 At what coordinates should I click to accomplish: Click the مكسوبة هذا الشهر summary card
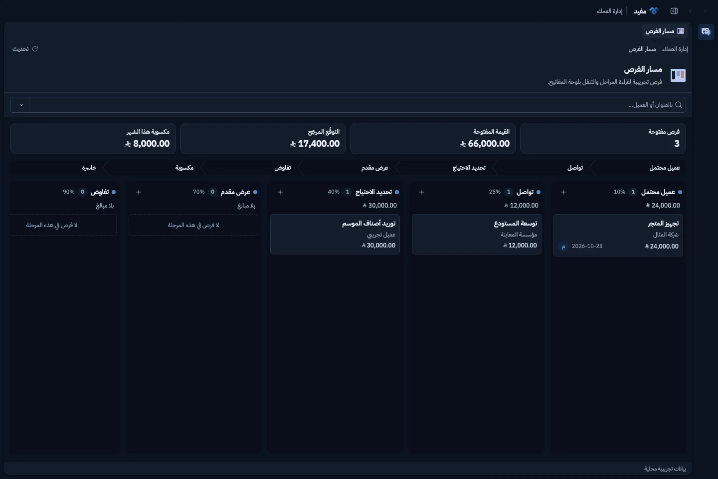coord(93,139)
